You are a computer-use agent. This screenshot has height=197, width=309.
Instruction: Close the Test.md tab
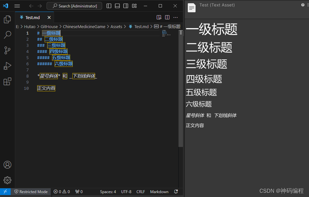49,17
